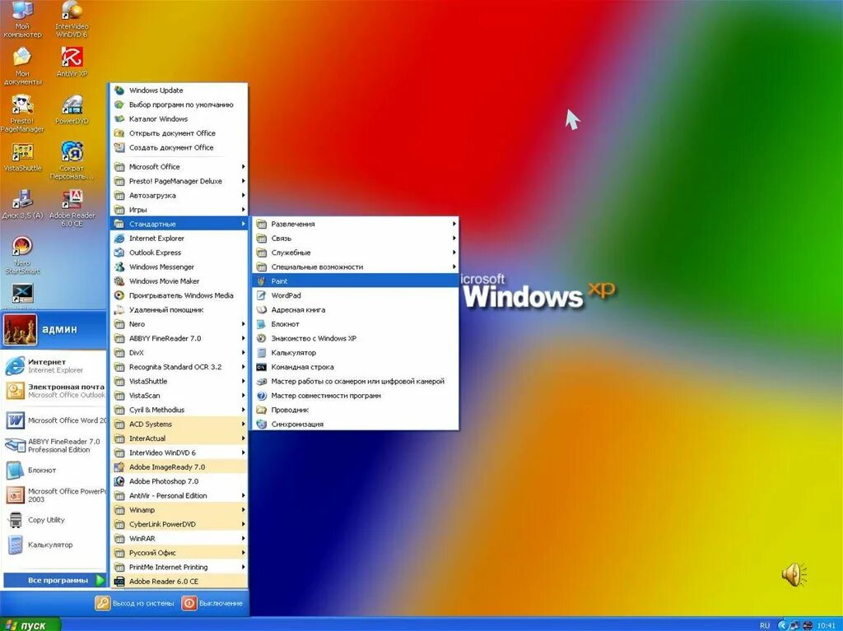Choose Открыть документ Office entry
Screen dimensions: 843x631
pyautogui.click(x=179, y=133)
